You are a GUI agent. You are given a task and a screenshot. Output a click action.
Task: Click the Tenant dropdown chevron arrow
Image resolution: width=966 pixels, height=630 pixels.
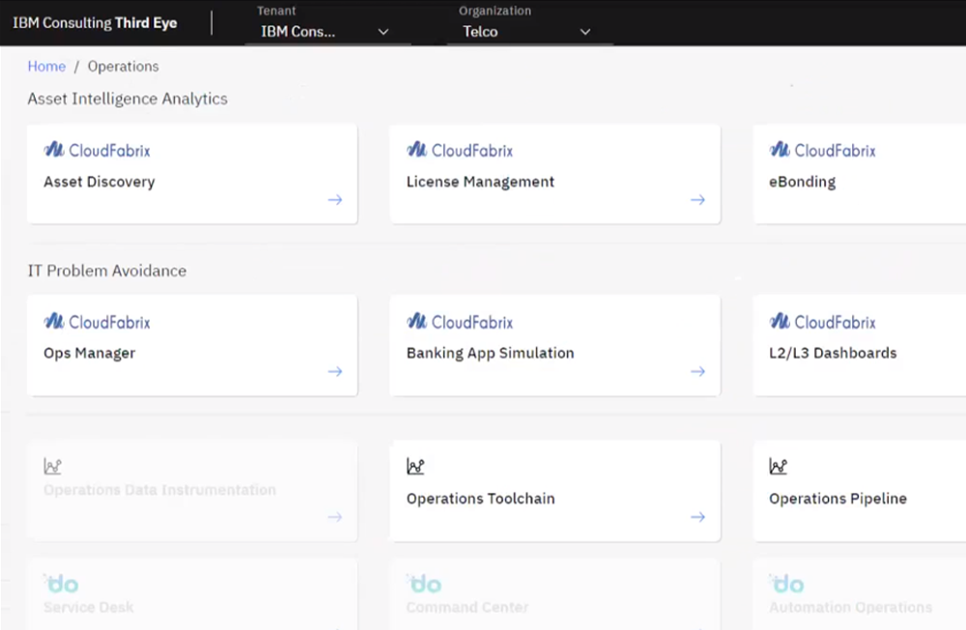pos(384,32)
